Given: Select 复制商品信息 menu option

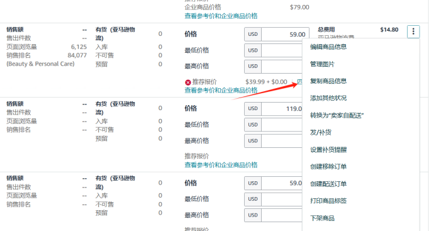Looking at the screenshot, I should coord(328,81).
